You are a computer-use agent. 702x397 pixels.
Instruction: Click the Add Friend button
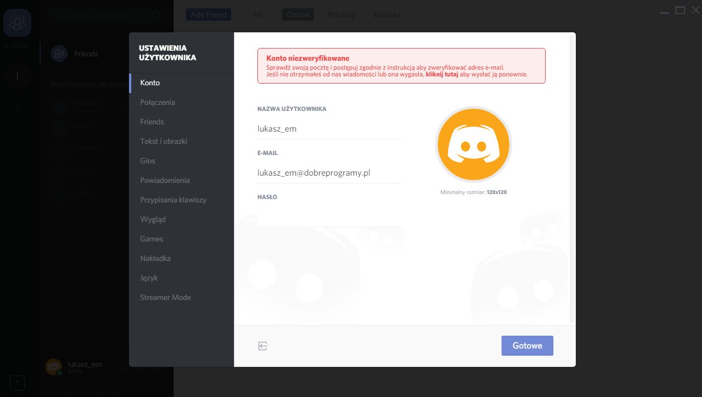[x=209, y=14]
